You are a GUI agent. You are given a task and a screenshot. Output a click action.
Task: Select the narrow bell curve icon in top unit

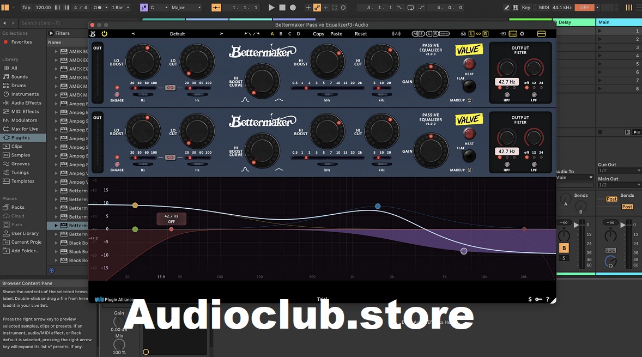tap(245, 100)
